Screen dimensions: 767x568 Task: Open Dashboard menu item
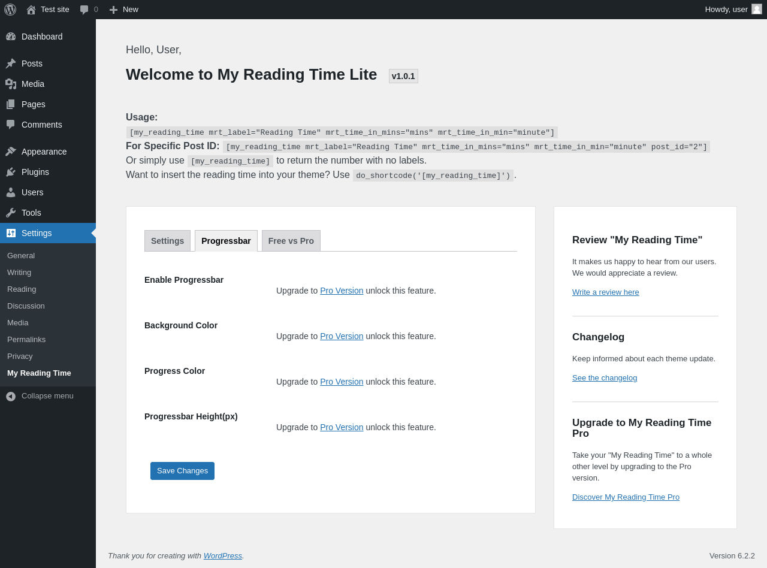tap(42, 37)
